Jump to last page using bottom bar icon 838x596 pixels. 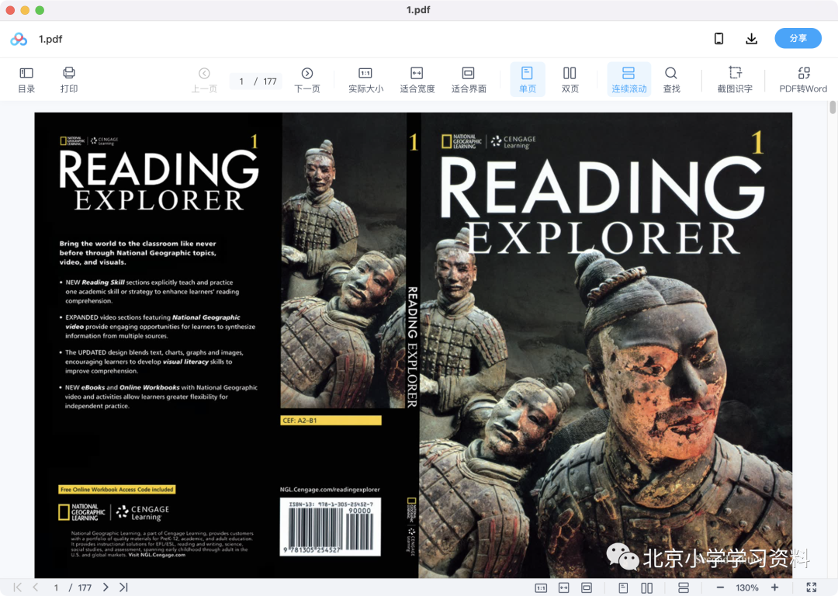(123, 587)
